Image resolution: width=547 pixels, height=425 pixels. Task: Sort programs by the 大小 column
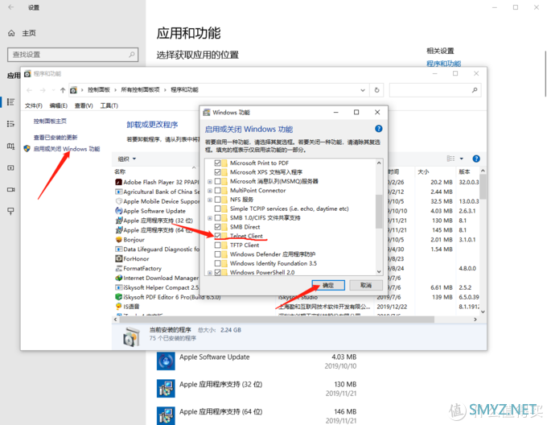[x=423, y=172]
